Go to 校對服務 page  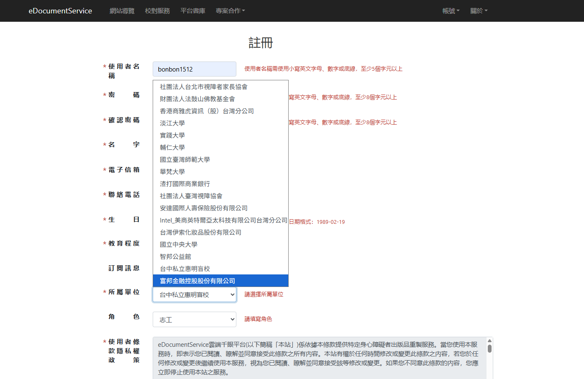point(157,11)
